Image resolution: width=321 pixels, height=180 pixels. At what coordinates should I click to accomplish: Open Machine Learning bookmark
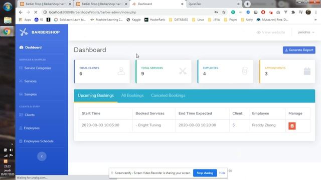[106, 19]
